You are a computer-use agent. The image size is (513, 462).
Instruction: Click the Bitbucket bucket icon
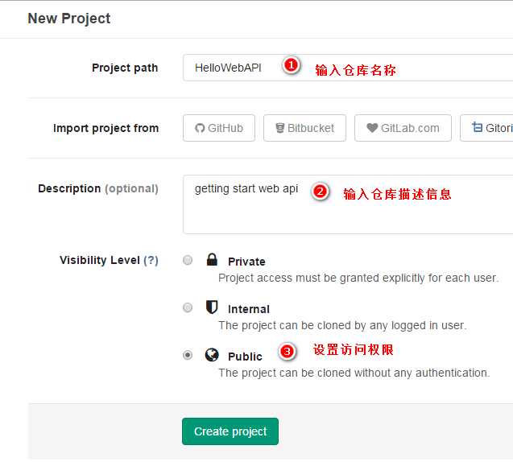pyautogui.click(x=279, y=128)
